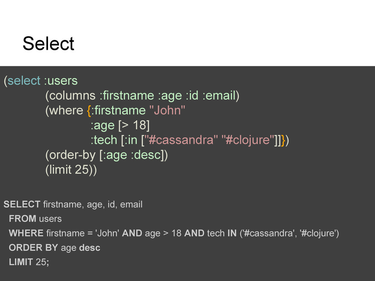
Task: Click the ":age [> 18]" condition
Action: pos(120,125)
